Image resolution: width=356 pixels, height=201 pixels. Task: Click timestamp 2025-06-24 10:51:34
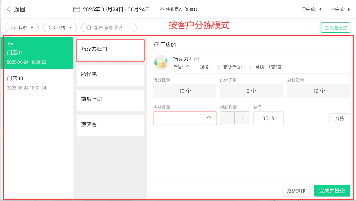(x=26, y=88)
